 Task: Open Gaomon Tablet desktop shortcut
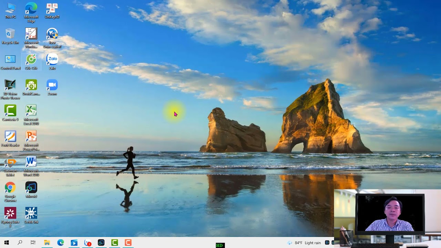pos(10,166)
